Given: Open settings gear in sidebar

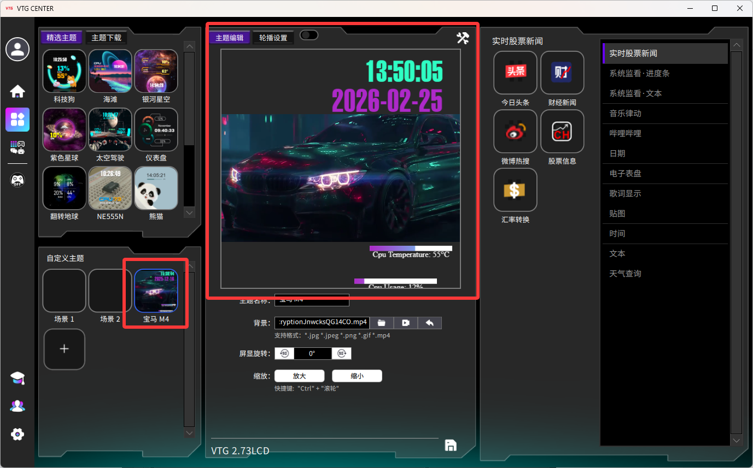Looking at the screenshot, I should click(x=17, y=434).
